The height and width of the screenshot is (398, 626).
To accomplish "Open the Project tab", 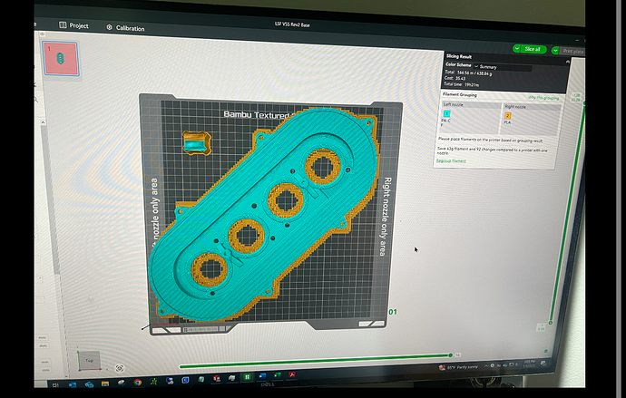I will pos(73,25).
